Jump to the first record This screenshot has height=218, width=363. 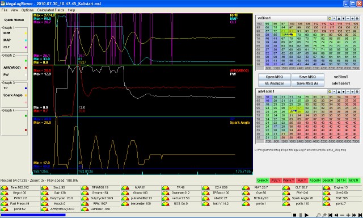330,215
